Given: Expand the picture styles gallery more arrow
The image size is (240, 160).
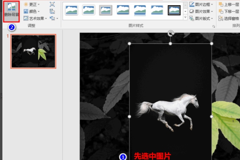Looking at the screenshot, I should [185, 17].
